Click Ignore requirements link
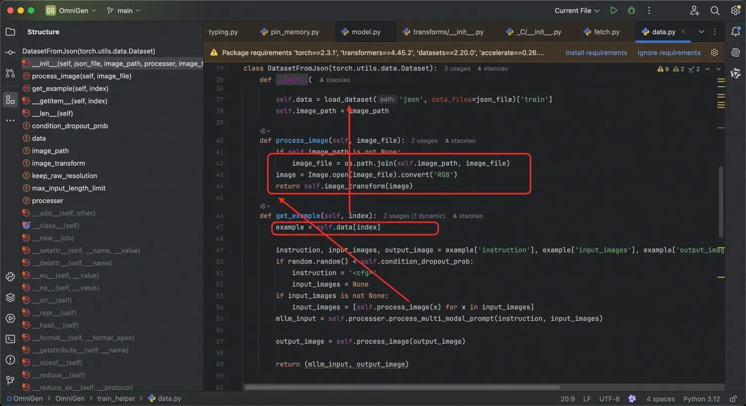Screen dimensions: 746x406 pos(669,53)
